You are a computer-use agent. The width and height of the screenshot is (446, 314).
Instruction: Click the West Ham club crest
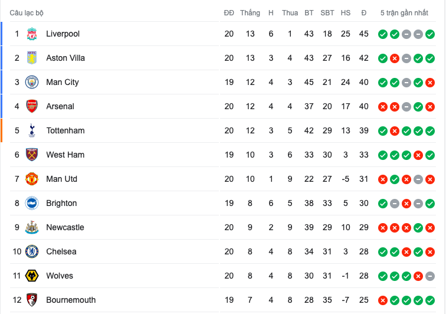point(32,155)
